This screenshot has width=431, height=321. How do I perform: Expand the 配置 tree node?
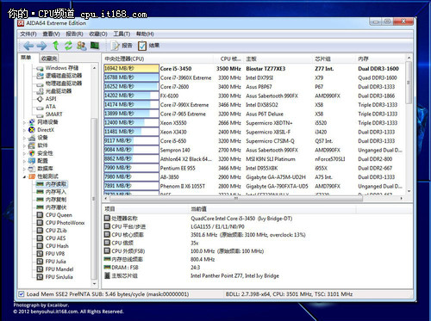tap(24, 161)
